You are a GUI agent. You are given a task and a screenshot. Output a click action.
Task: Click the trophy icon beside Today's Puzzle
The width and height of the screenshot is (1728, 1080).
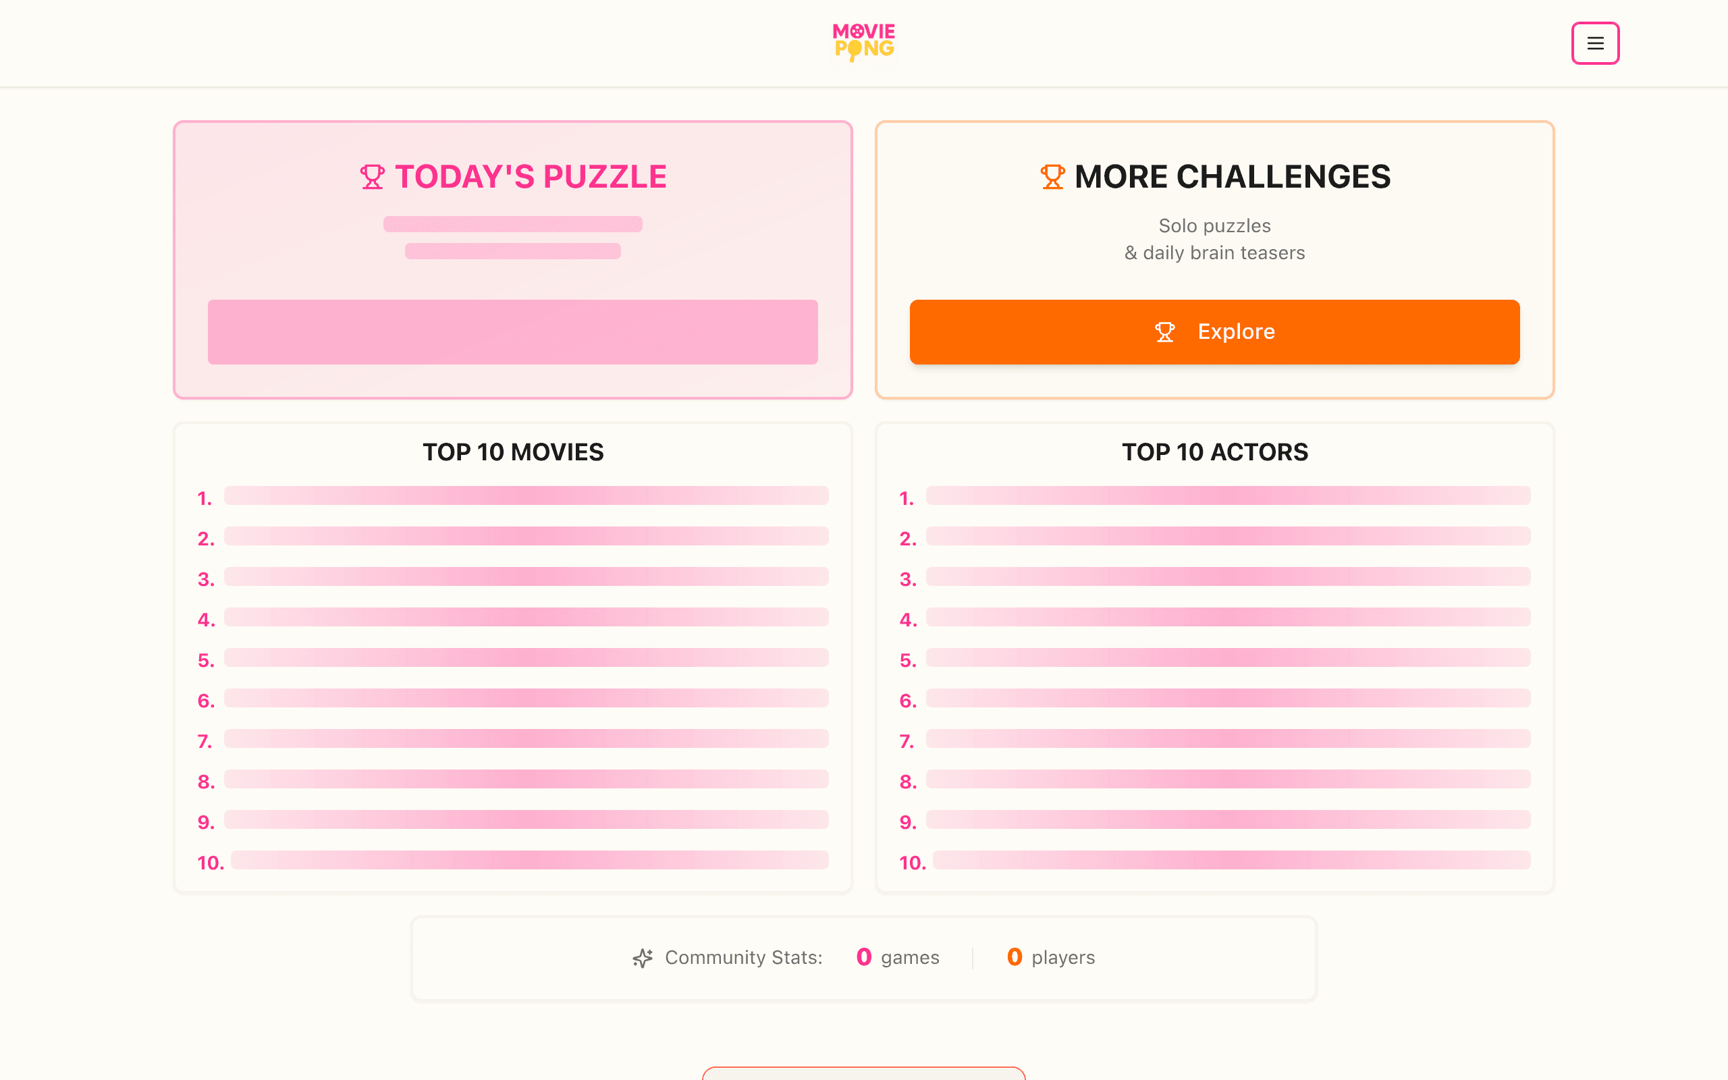point(372,176)
